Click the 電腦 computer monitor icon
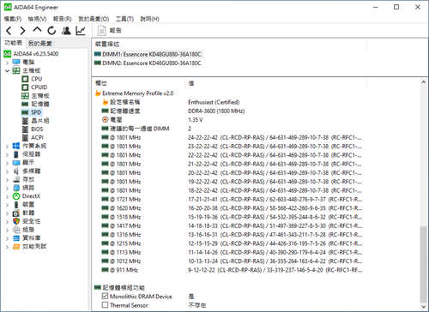 coord(16,62)
